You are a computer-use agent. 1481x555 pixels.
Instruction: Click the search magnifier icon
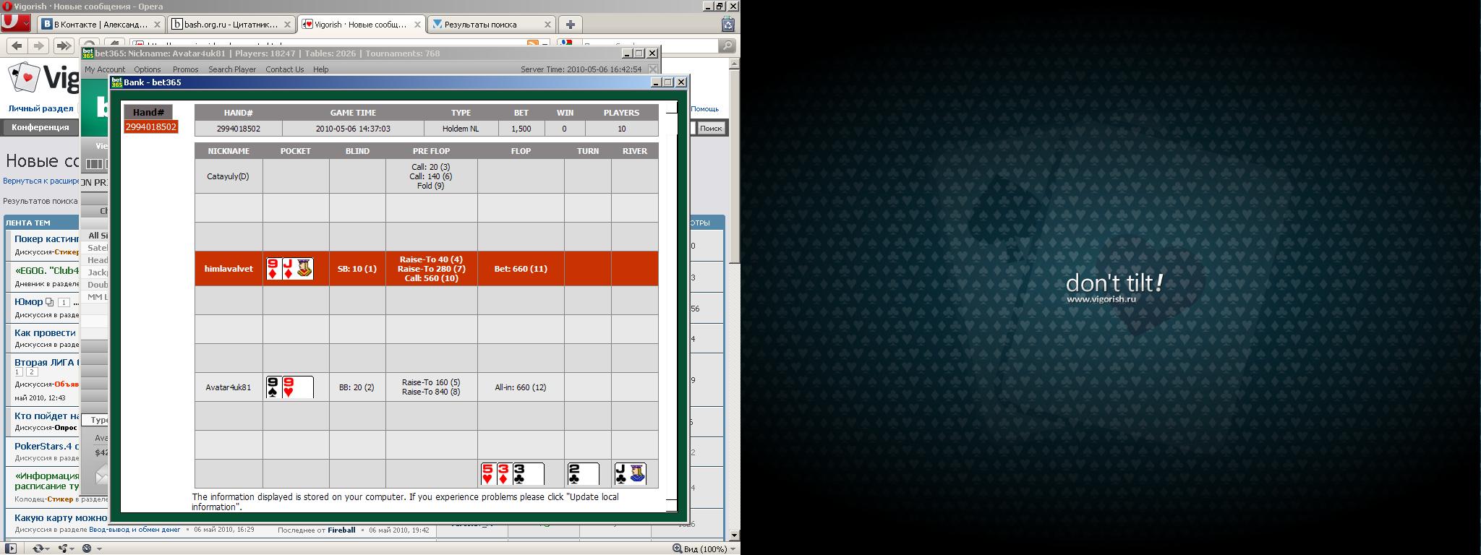[727, 46]
